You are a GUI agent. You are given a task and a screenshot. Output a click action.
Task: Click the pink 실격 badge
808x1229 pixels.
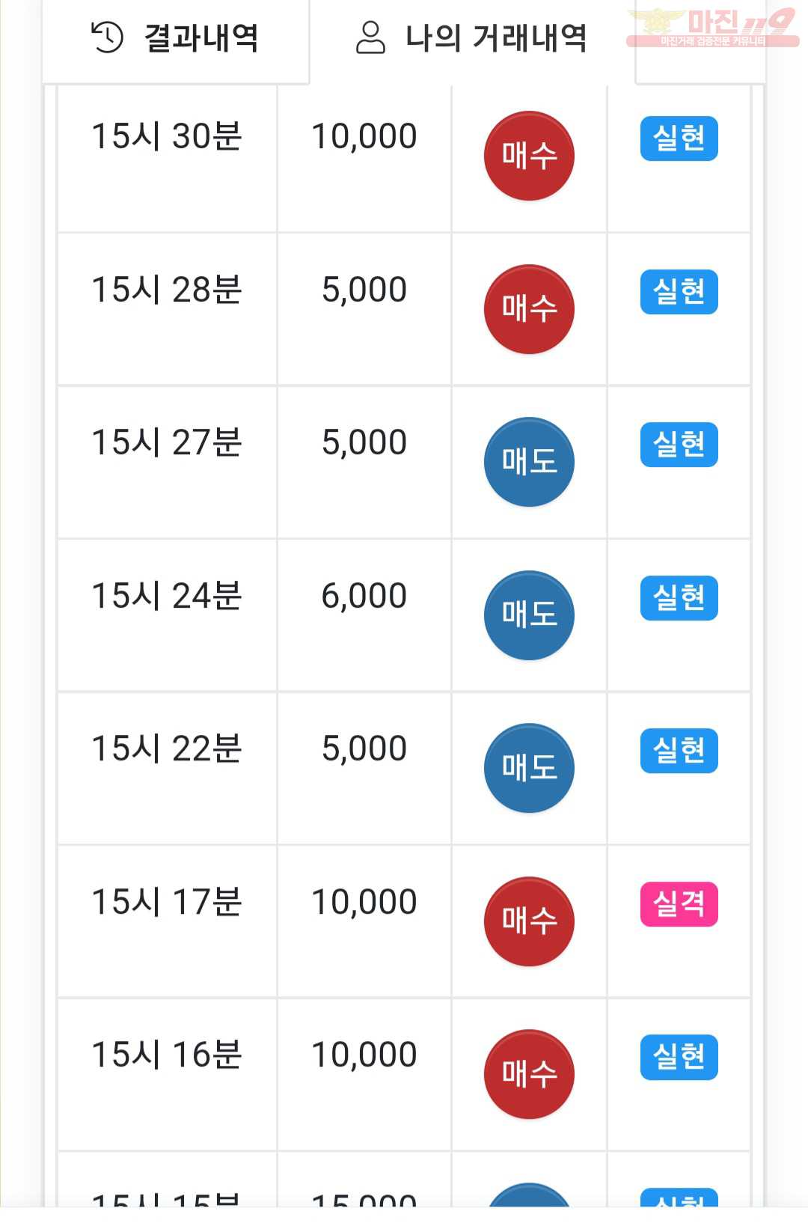pos(679,904)
